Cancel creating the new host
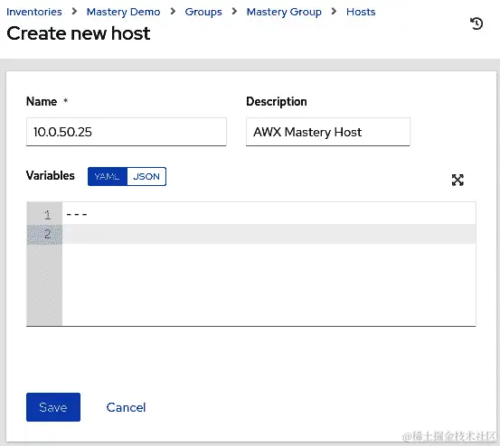This screenshot has width=500, height=446. point(126,407)
